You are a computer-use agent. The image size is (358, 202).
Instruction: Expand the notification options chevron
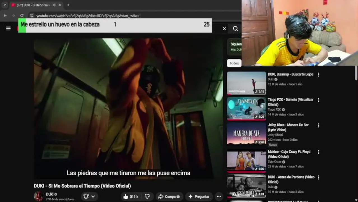tap(93, 197)
